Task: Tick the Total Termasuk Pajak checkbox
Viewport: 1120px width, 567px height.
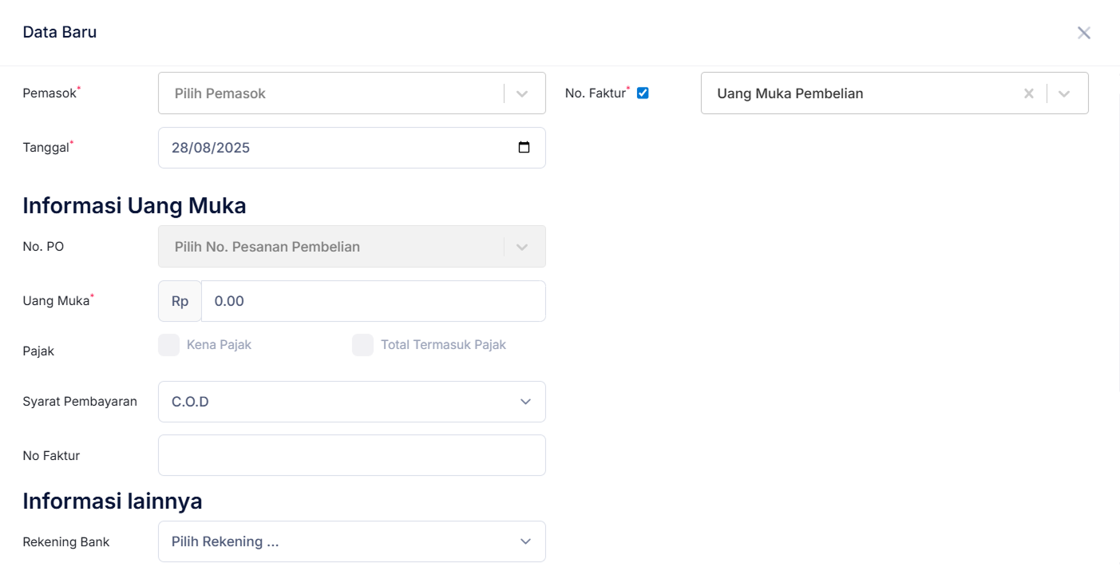Action: pos(362,345)
